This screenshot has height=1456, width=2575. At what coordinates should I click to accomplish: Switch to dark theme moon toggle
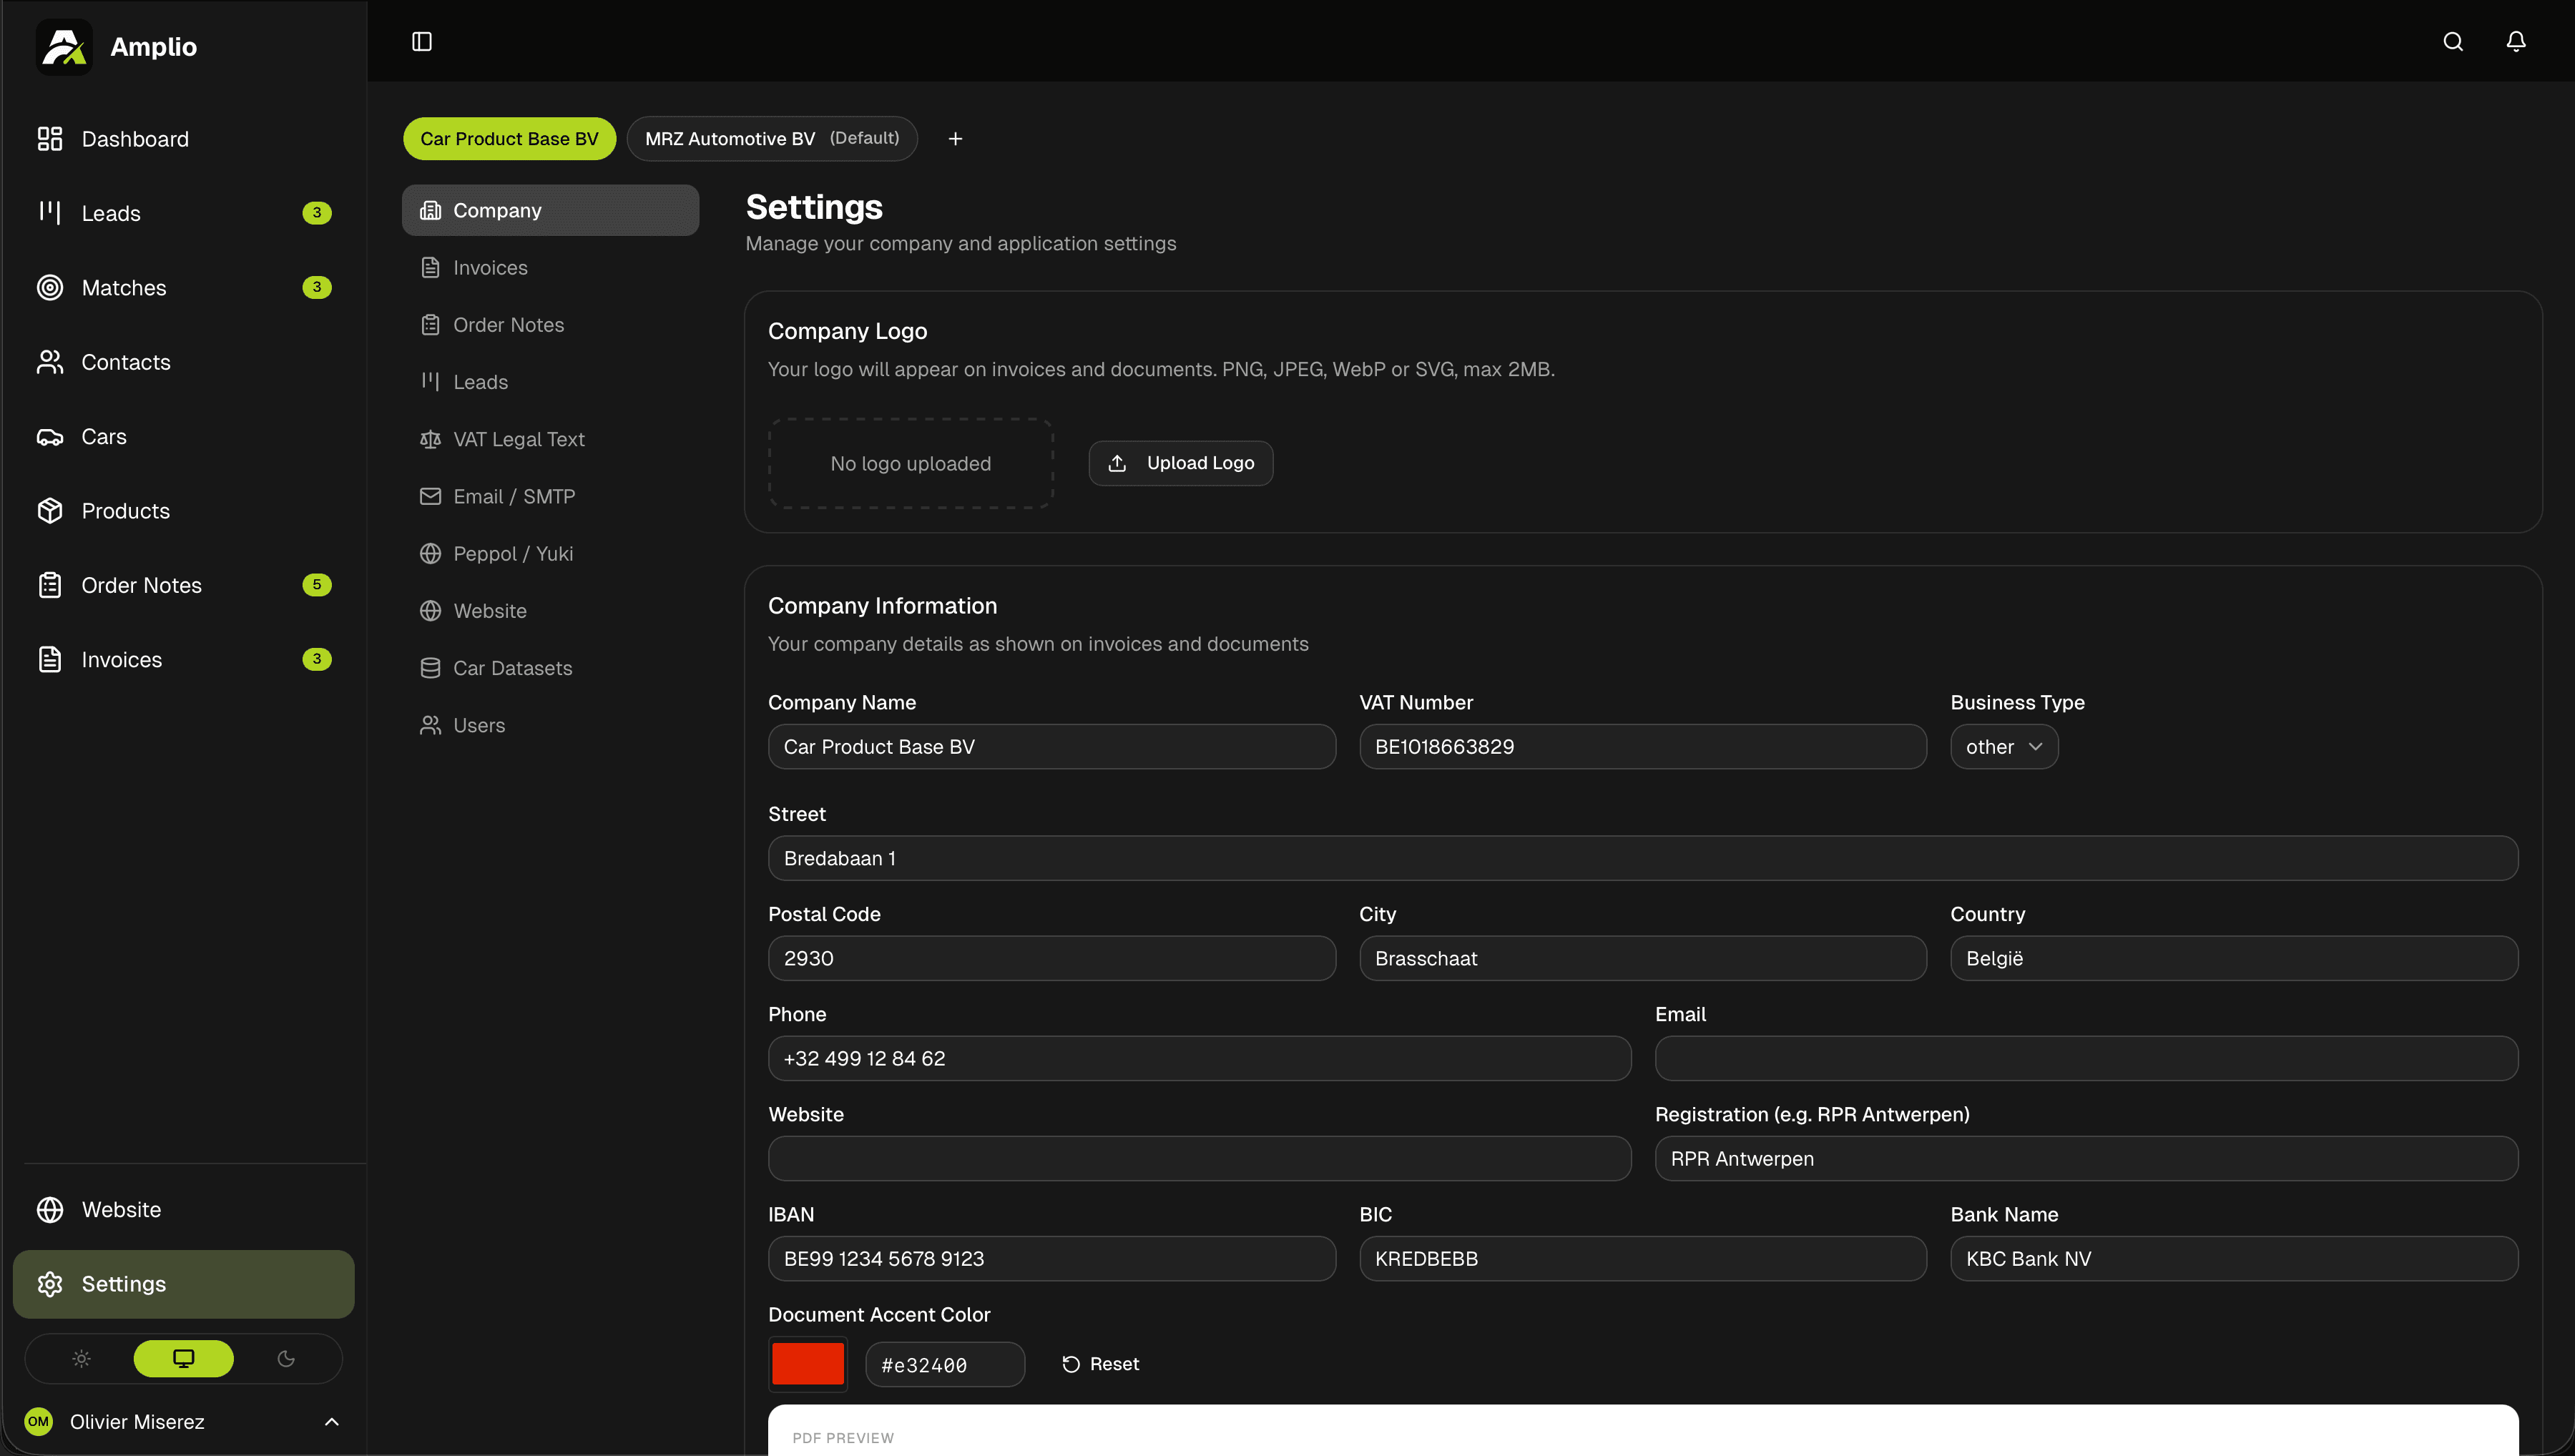286,1358
